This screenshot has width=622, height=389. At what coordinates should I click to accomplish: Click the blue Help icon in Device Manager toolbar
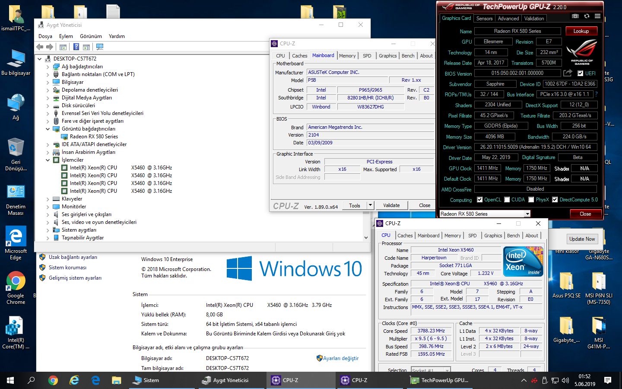pos(76,47)
